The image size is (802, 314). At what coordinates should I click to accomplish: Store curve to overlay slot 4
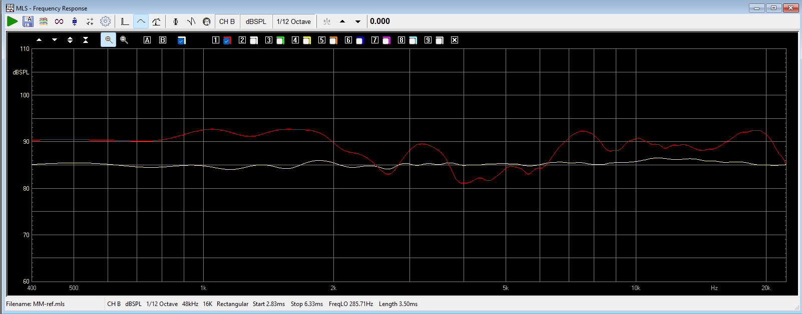(295, 40)
